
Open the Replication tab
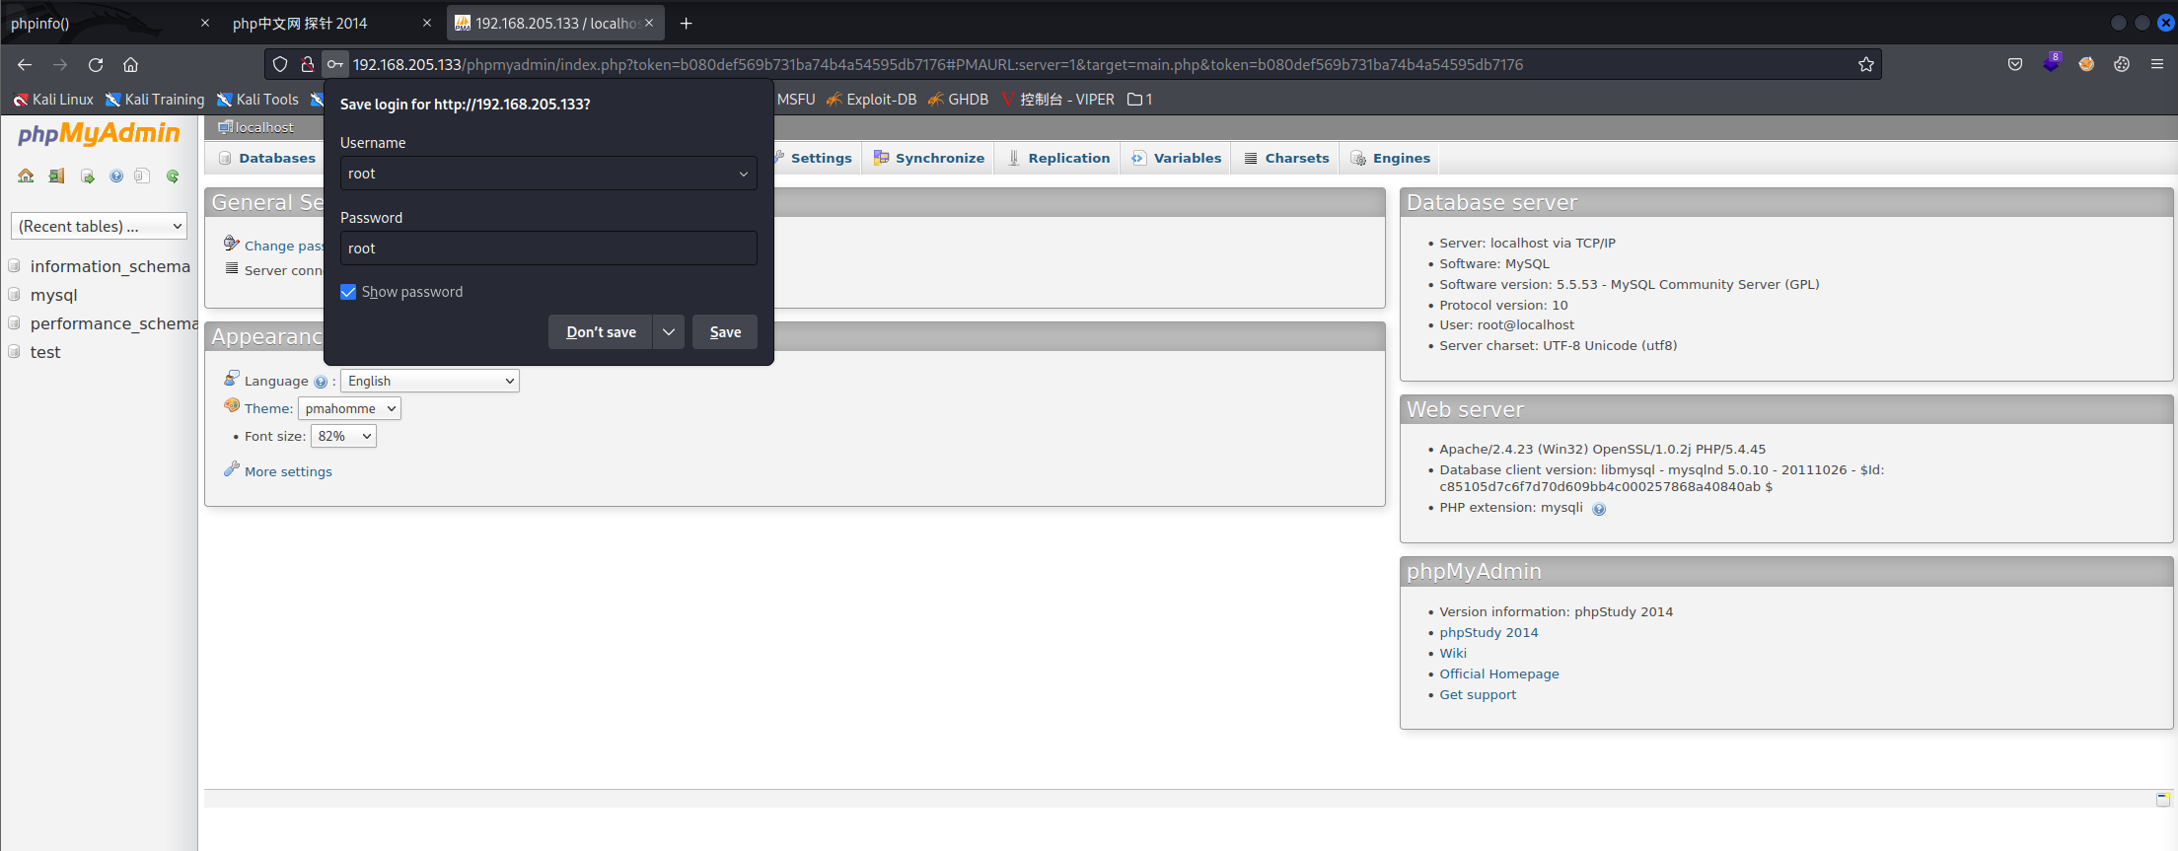1058,158
